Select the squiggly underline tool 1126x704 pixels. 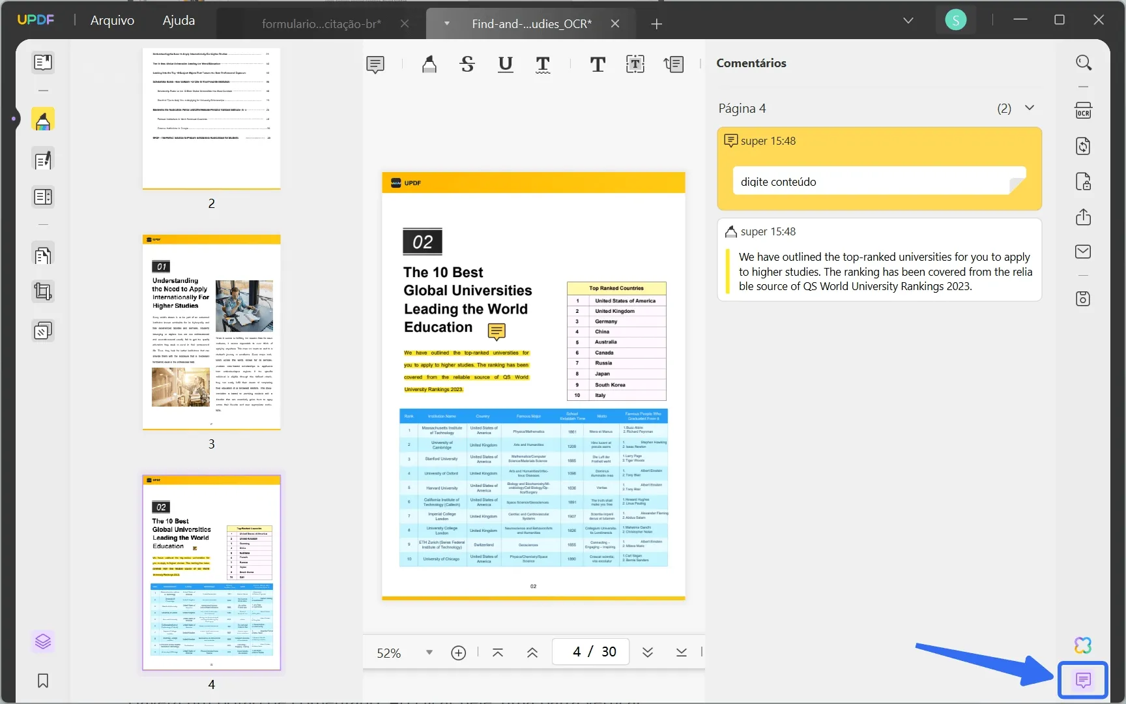pyautogui.click(x=543, y=64)
